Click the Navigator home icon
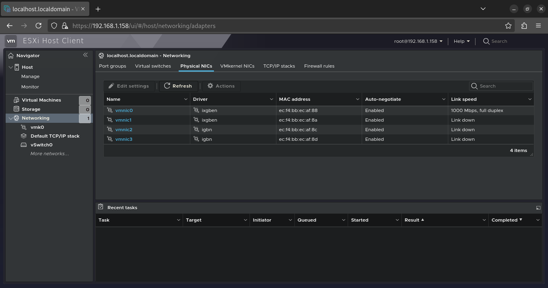The image size is (548, 288). point(11,56)
